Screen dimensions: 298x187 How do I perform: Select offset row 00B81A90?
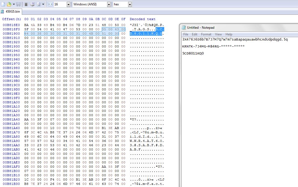[x=11, y=141]
